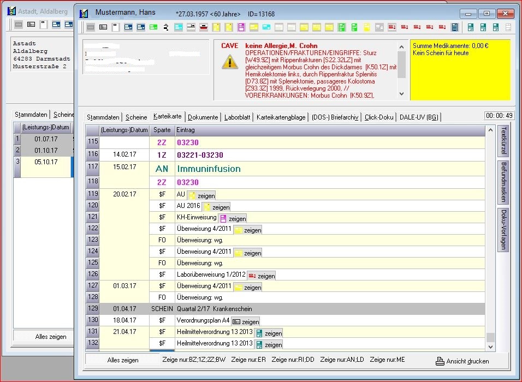522x382 pixels.
Task: Show the Verordnungsplan A4 in row 130
Action: [x=245, y=321]
